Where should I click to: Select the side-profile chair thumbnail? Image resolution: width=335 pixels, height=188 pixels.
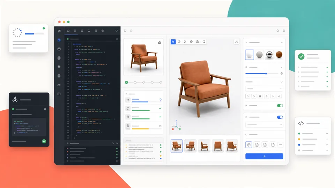[x=204, y=146]
